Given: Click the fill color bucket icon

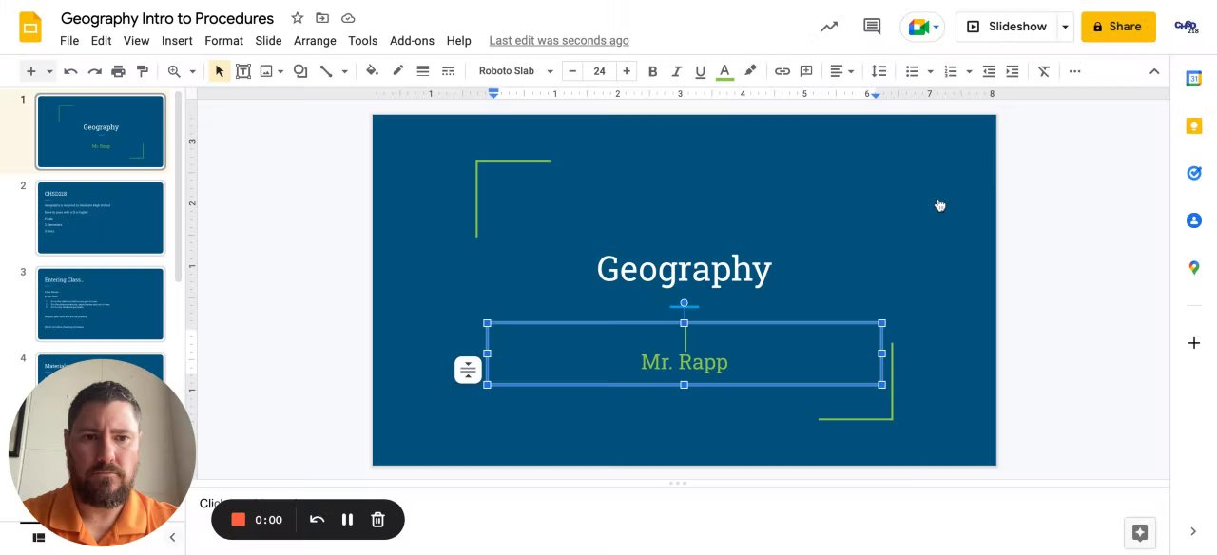Looking at the screenshot, I should 372,71.
